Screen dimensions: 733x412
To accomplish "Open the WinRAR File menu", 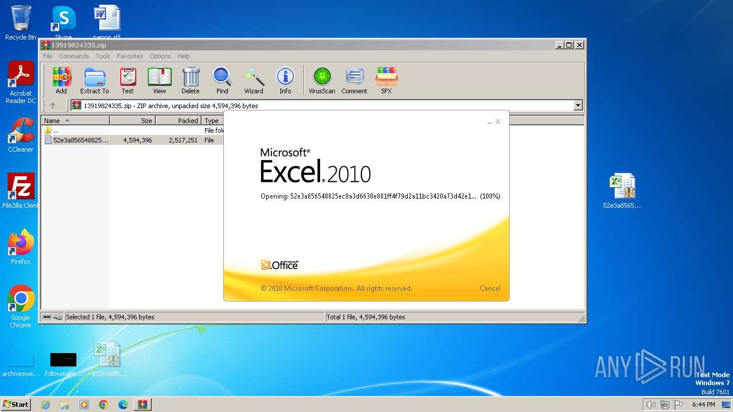I will pyautogui.click(x=48, y=56).
